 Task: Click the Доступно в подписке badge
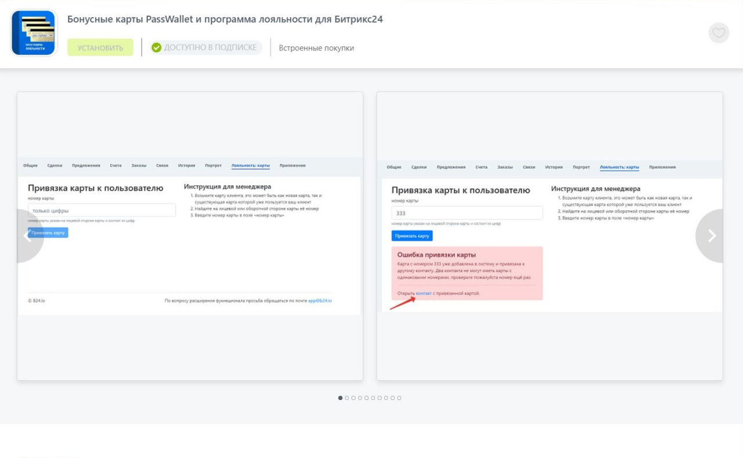click(x=206, y=48)
